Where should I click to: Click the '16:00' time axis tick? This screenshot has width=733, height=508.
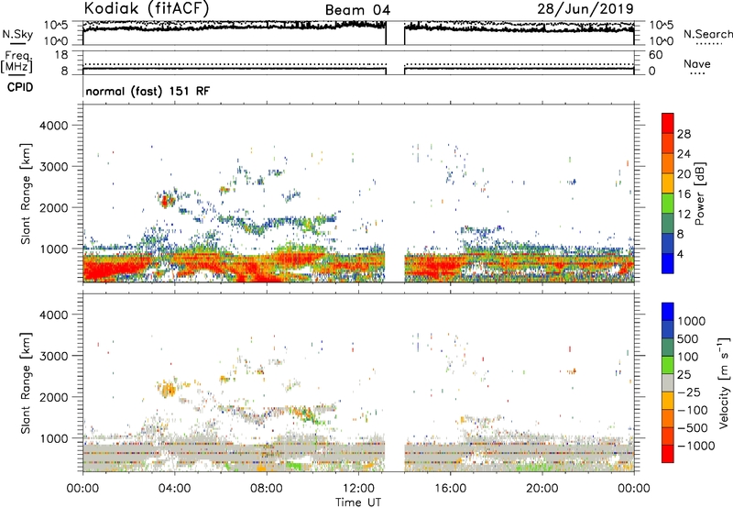pos(450,489)
